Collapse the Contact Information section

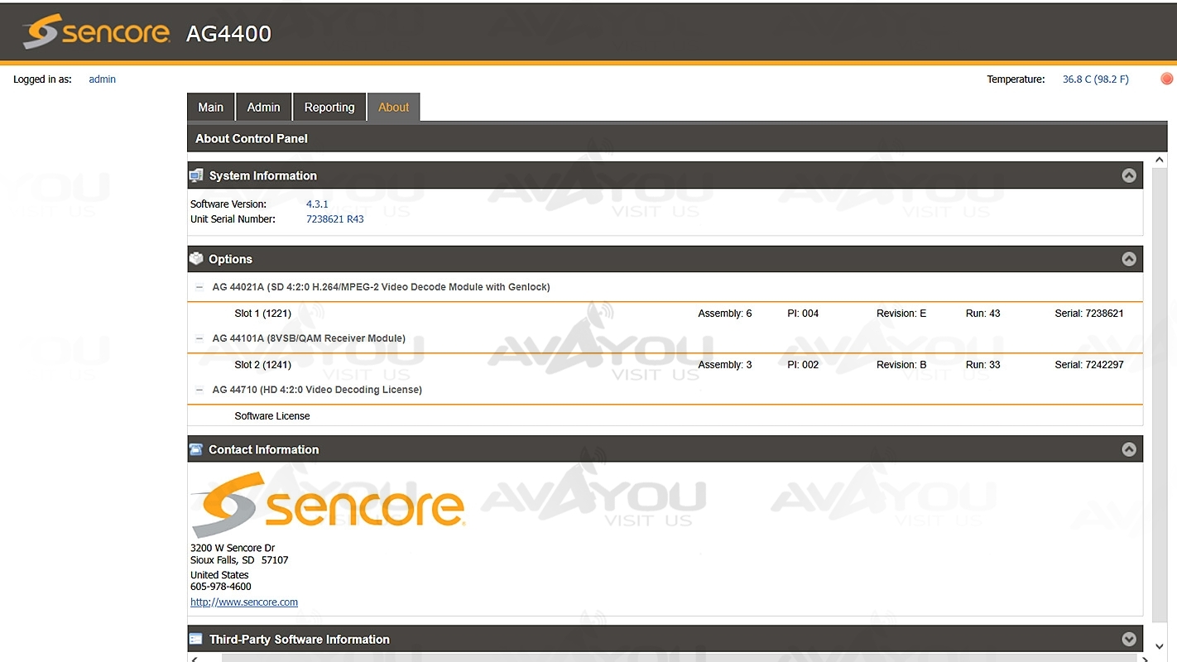click(1128, 449)
